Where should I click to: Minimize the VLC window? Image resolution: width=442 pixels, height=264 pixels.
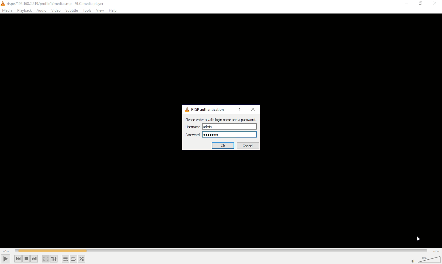(x=407, y=3)
